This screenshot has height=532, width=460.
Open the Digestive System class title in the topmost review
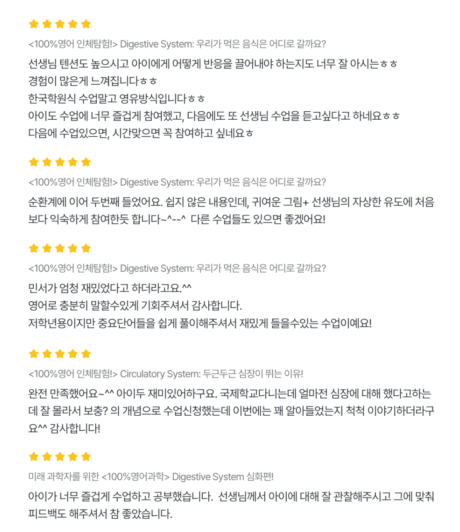(177, 44)
